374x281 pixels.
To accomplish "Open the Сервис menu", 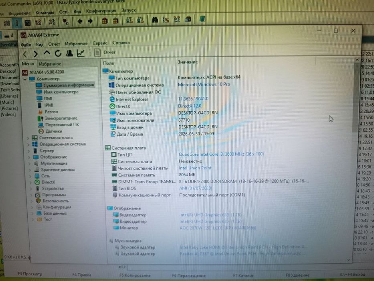I will tap(100, 43).
